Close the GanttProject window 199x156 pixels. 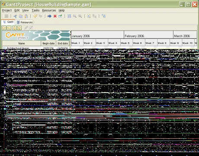pyautogui.click(x=195, y=4)
